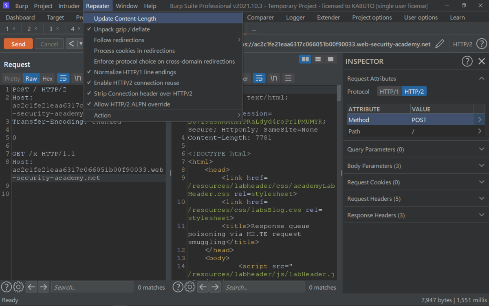Switch request view to Hex
This screenshot has height=306, width=489.
coord(48,79)
